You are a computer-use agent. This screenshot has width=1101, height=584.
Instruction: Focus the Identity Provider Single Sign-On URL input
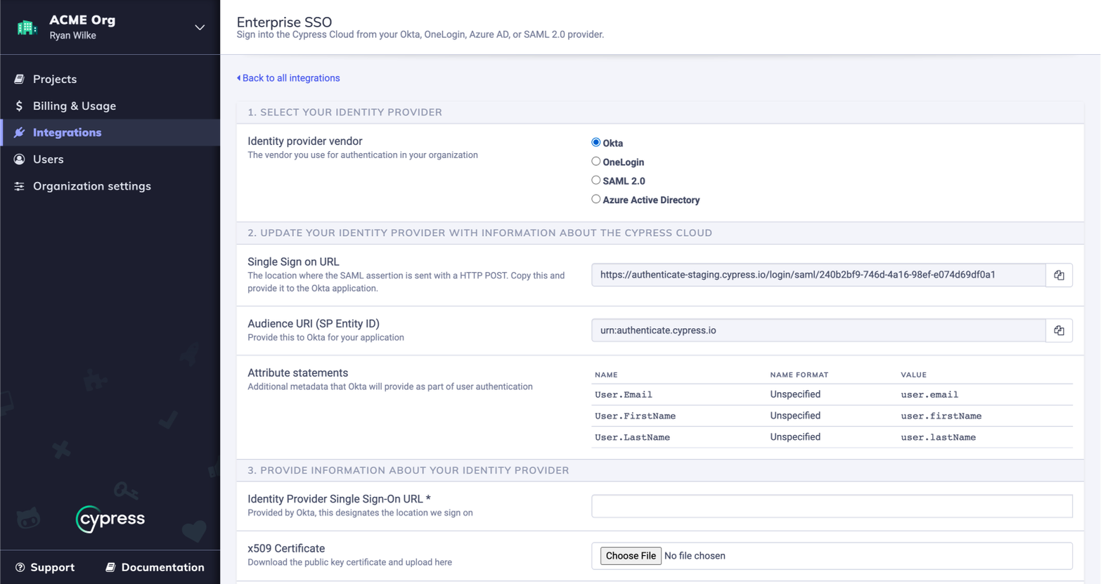[x=832, y=506]
